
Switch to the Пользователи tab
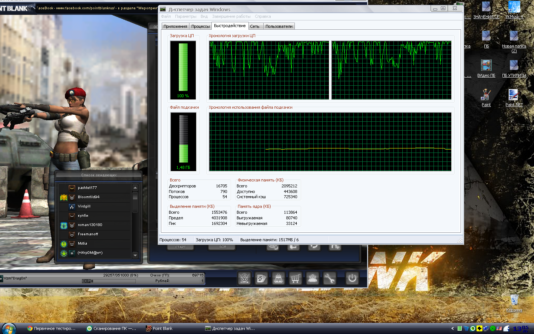click(279, 26)
